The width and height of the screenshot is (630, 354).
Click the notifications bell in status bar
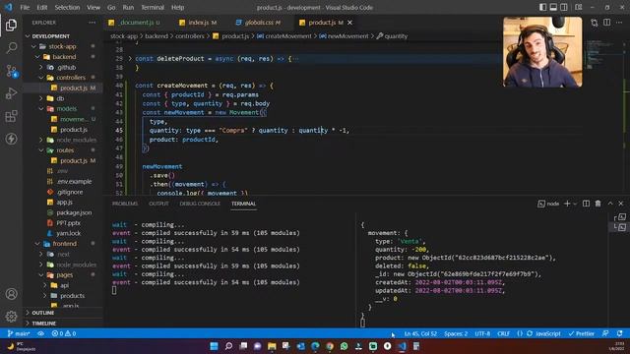click(620, 333)
